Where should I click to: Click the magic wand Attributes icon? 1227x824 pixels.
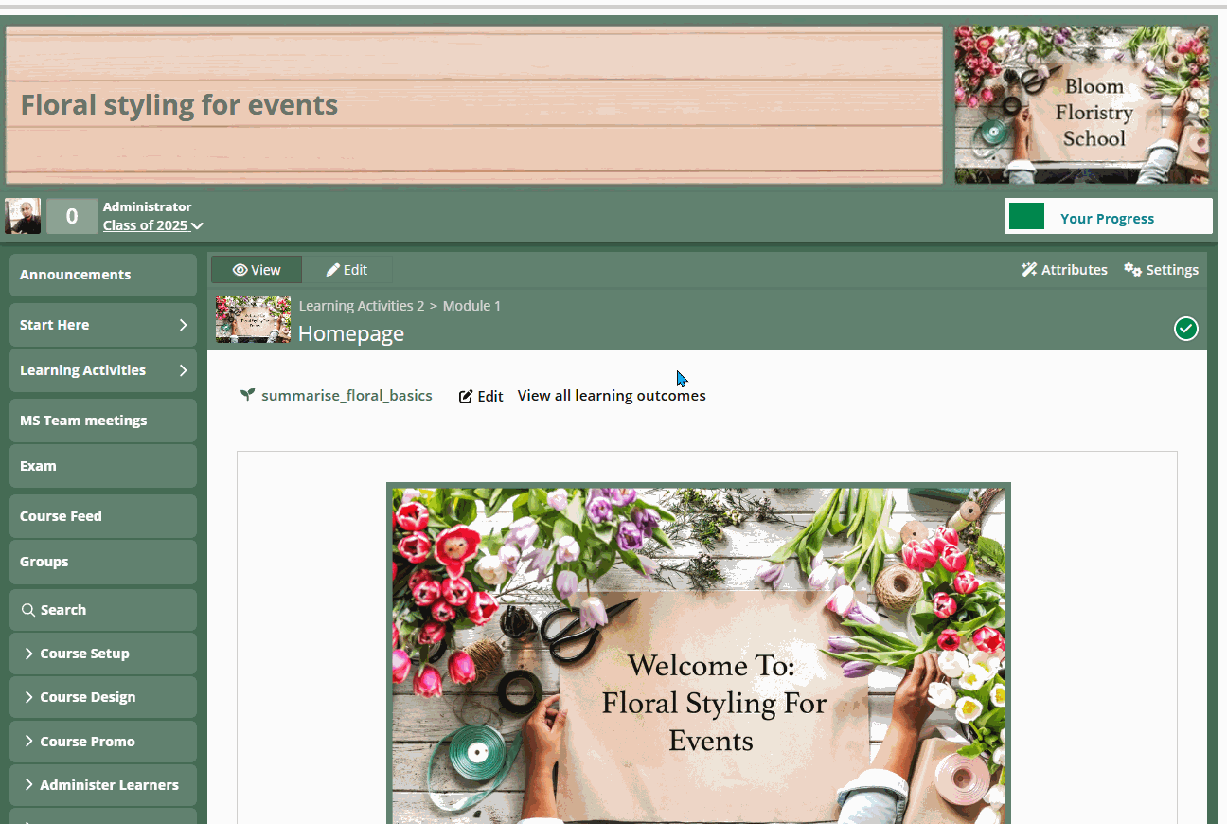click(x=1029, y=270)
